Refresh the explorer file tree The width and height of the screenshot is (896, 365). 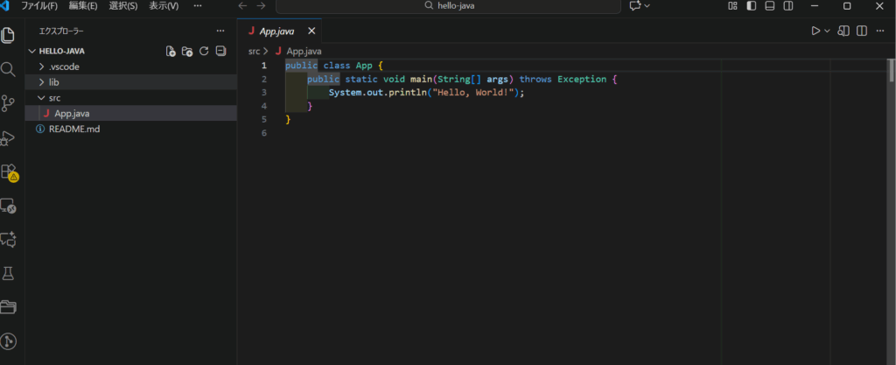[x=204, y=51]
